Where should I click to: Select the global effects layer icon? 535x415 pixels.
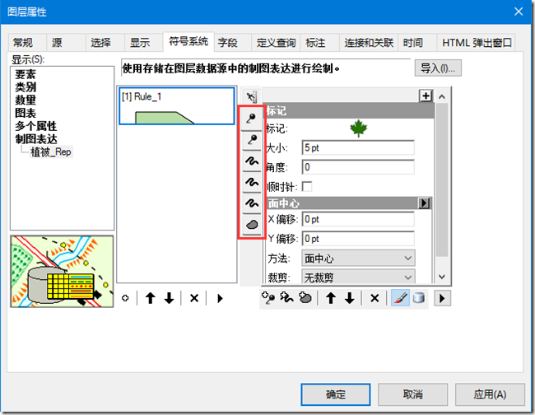(x=252, y=96)
